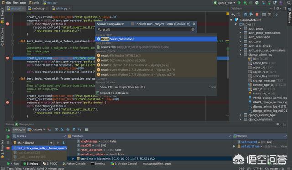Click the VCS commit changes icon
Screen dimensions: 292x170
click(x=269, y=3)
